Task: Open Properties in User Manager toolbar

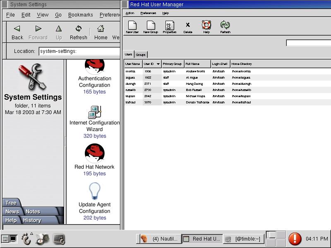Action: click(x=170, y=26)
